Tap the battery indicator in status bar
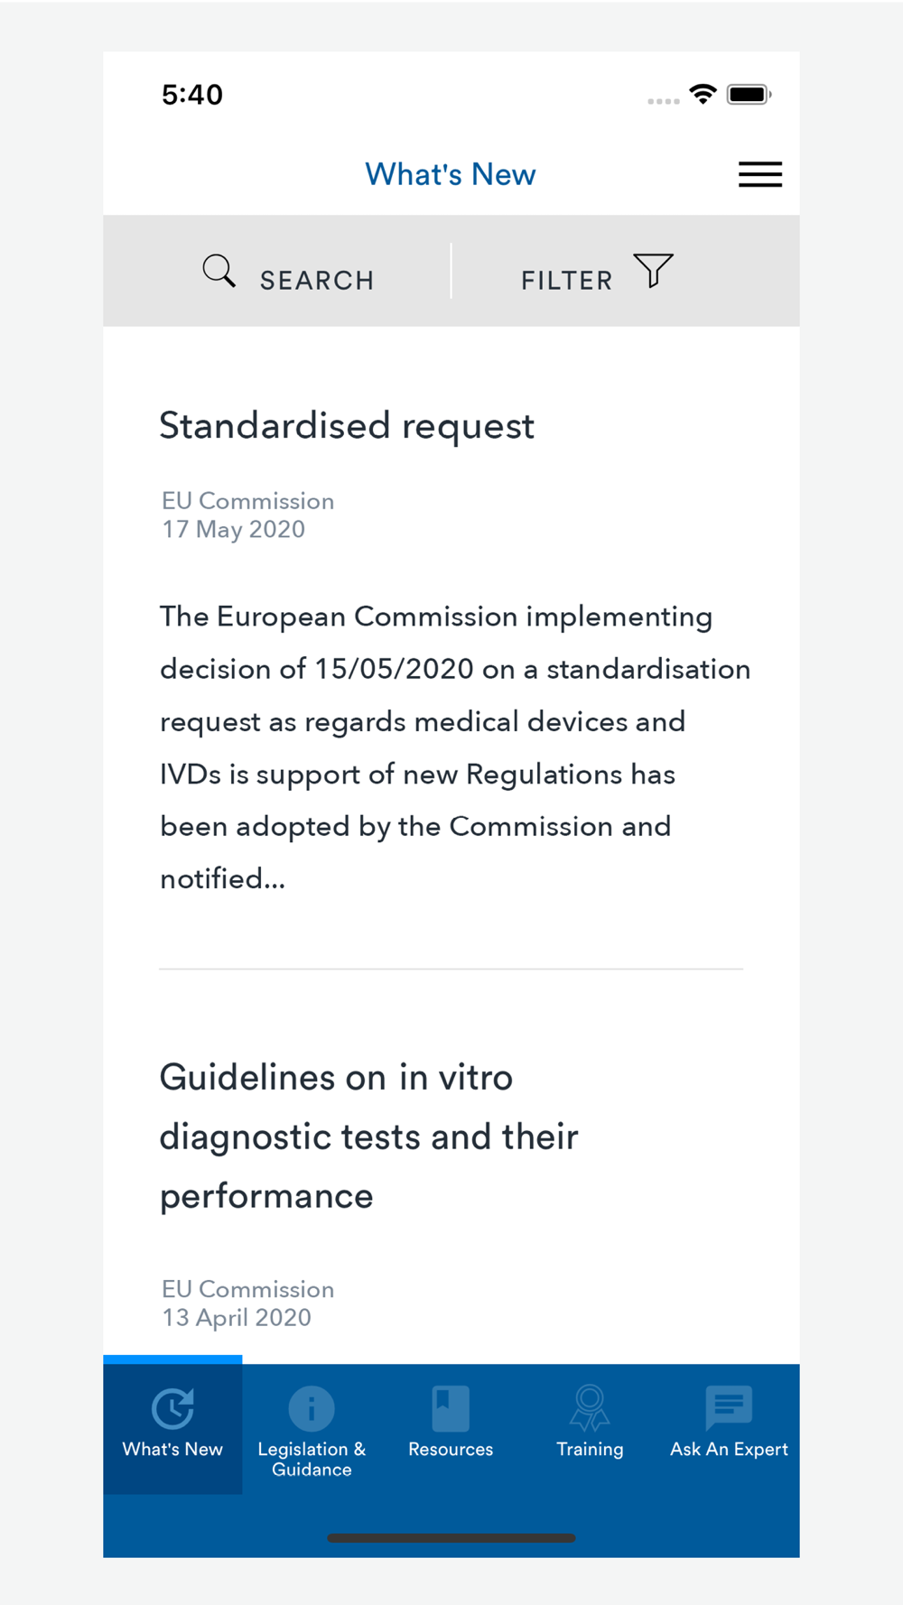 pos(749,94)
